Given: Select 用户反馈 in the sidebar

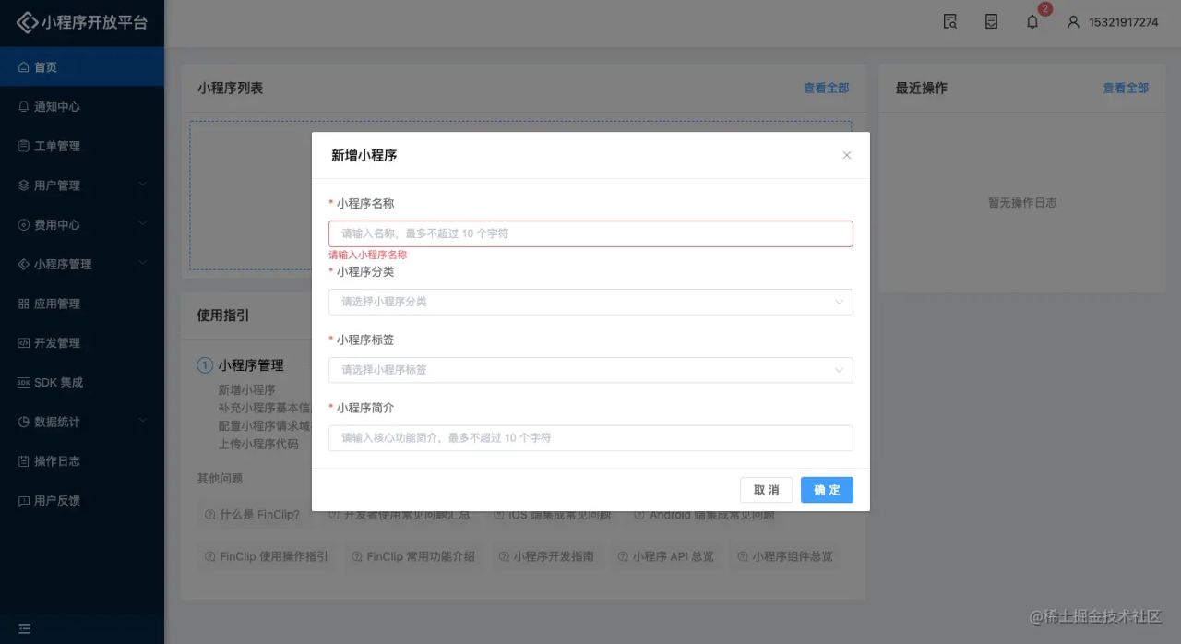Looking at the screenshot, I should 57,501.
